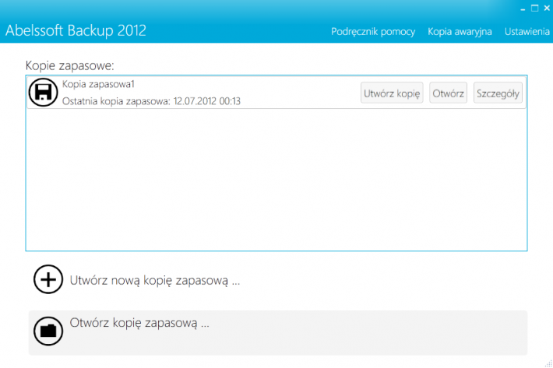This screenshot has width=553, height=368.
Task: Minimize the Abelssoft Backup window
Action: 523,9
